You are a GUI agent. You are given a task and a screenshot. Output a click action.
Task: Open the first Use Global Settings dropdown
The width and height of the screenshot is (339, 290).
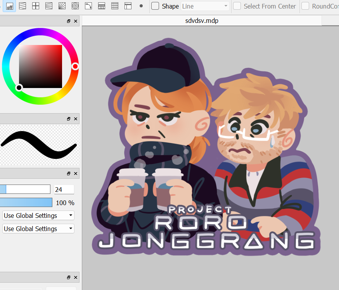[x=38, y=216]
